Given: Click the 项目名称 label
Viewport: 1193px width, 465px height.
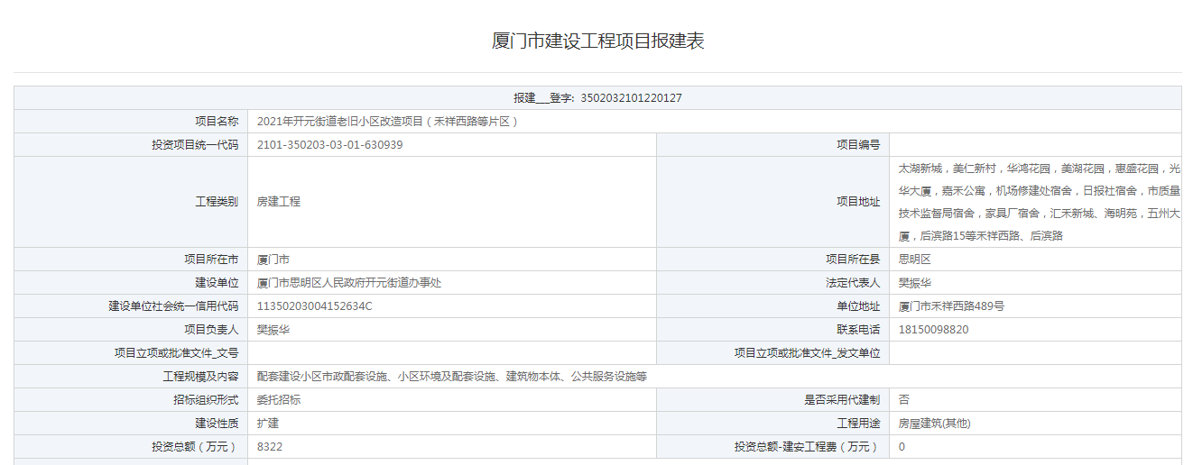Looking at the screenshot, I should pyautogui.click(x=217, y=122).
